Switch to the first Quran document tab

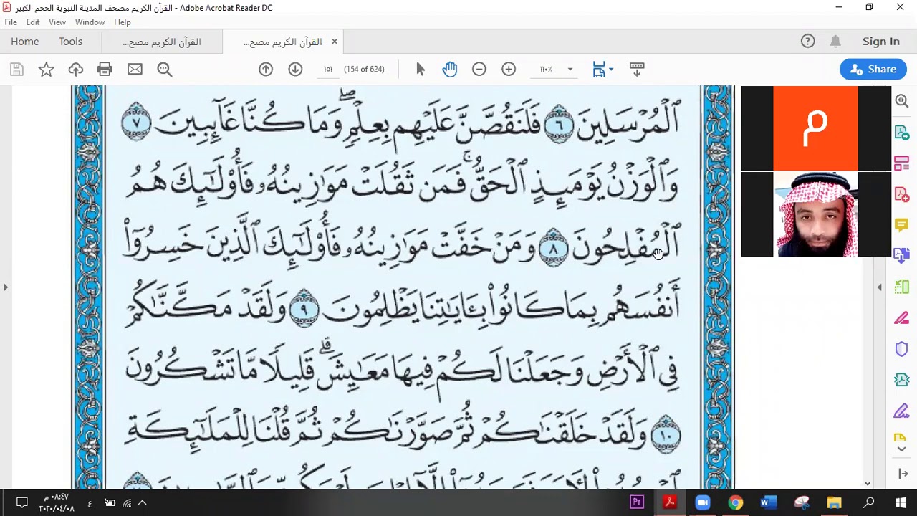[162, 42]
